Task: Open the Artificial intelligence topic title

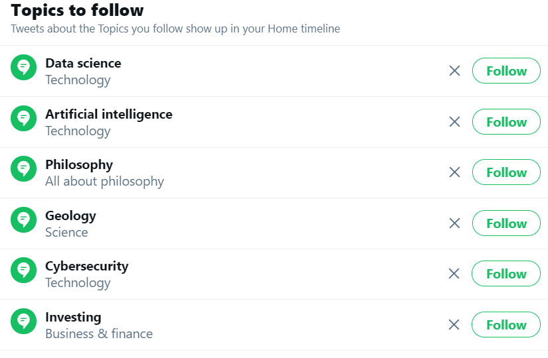Action: coord(108,114)
